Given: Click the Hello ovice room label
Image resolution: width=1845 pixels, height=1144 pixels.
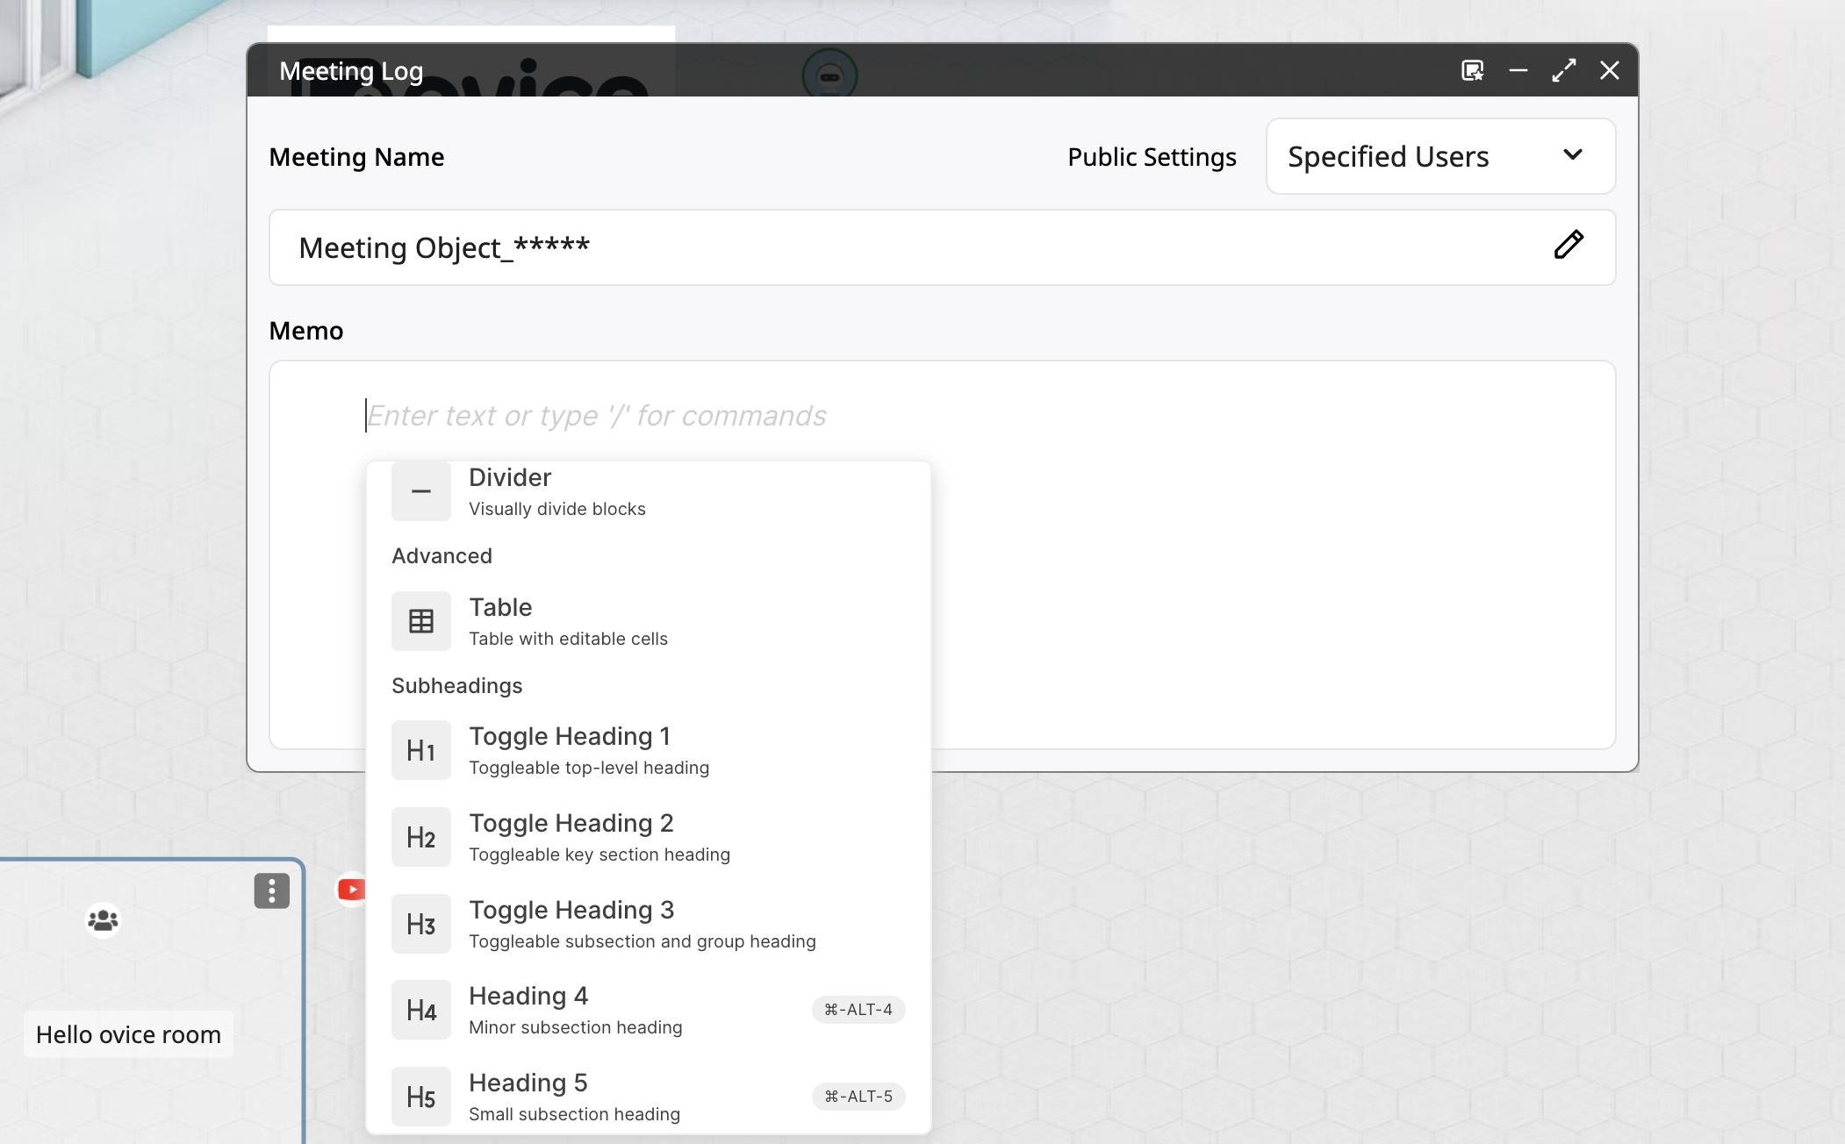Looking at the screenshot, I should pyautogui.click(x=128, y=1034).
